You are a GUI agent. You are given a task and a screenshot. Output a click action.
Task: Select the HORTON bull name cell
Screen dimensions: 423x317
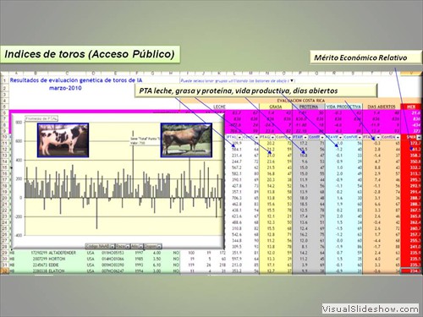(57, 259)
